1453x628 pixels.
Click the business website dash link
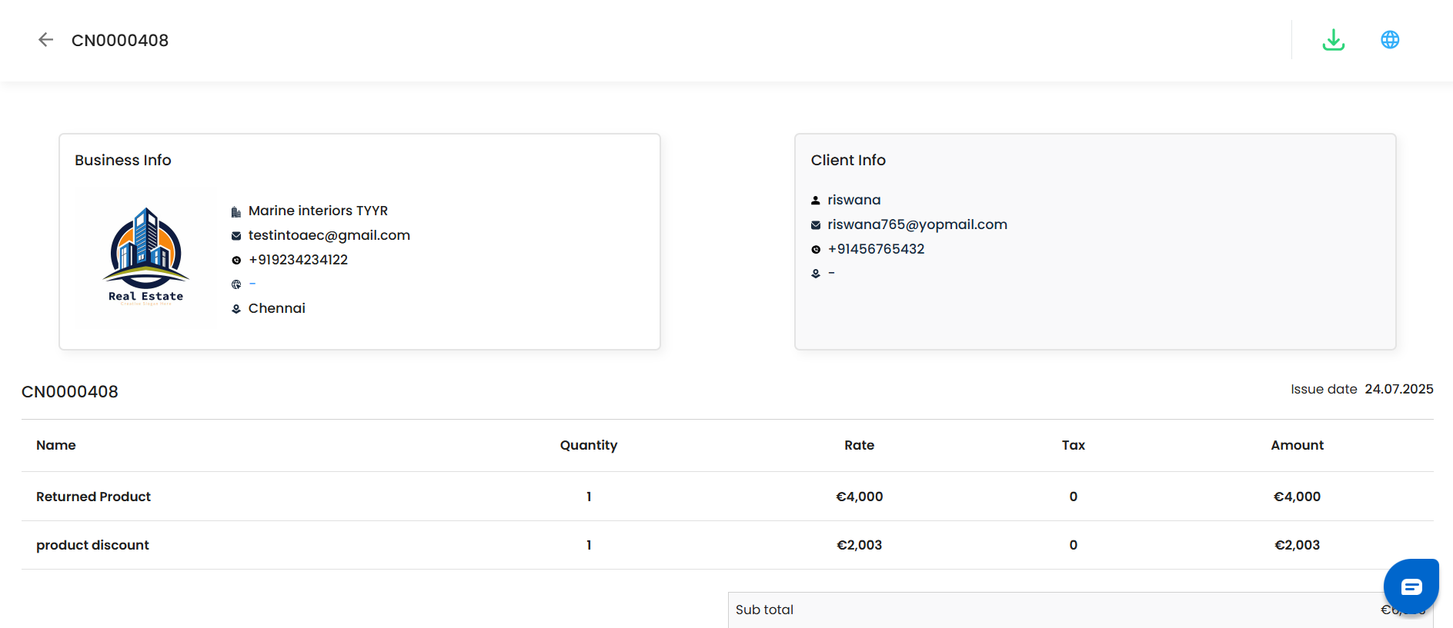pyautogui.click(x=252, y=284)
